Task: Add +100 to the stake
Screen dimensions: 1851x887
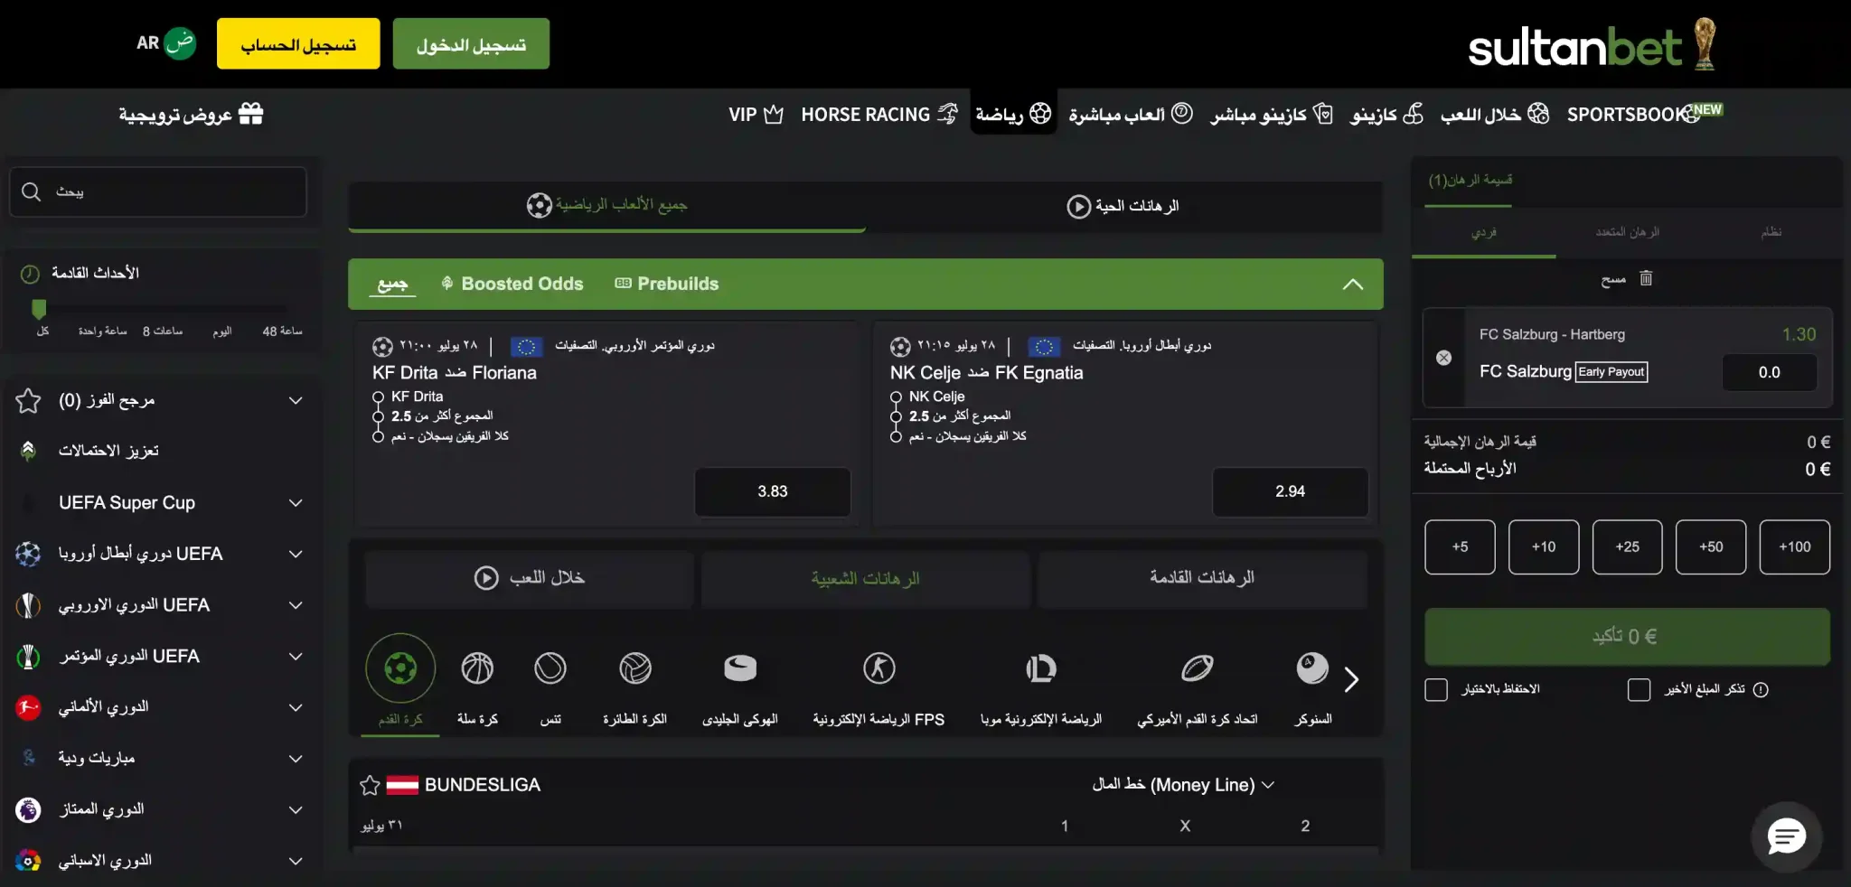Action: [1794, 546]
